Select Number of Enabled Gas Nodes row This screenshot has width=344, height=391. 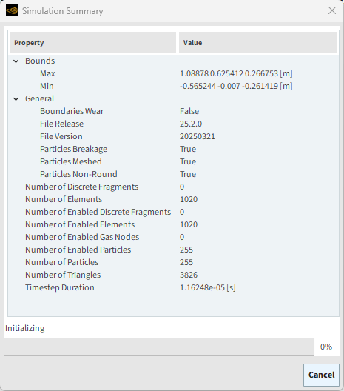tap(173, 237)
